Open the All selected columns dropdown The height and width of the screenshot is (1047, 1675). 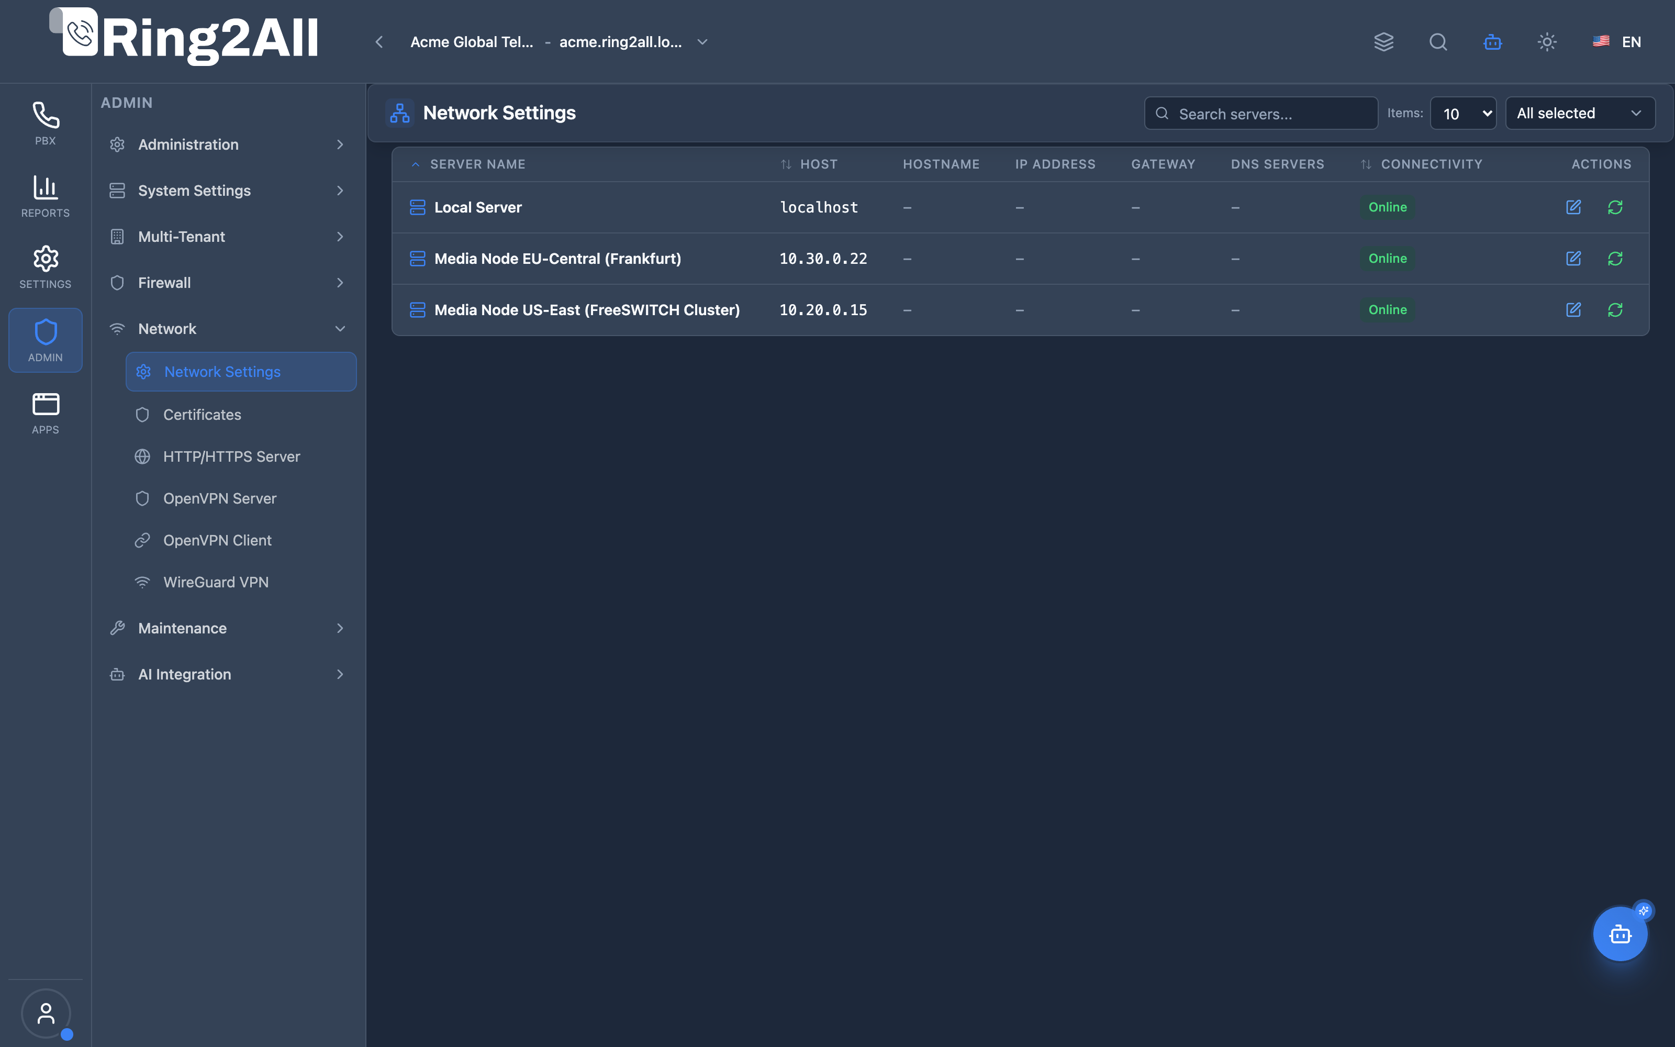[1580, 113]
